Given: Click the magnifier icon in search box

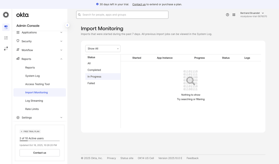Looking at the screenshot, I should [80, 15].
